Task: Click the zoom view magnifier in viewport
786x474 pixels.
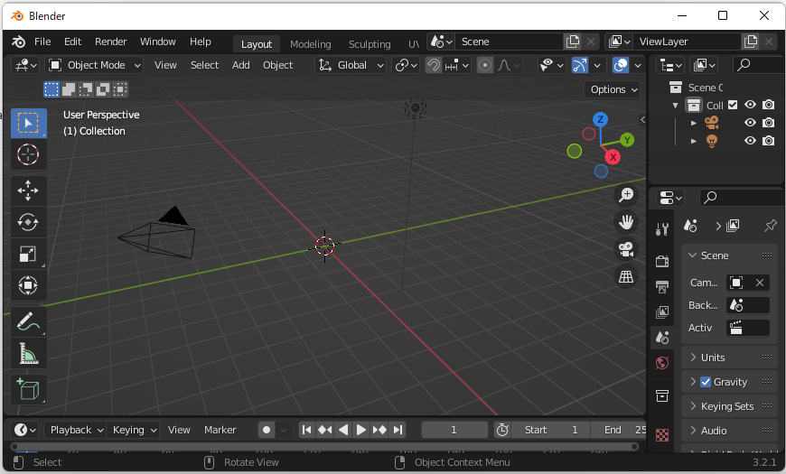Action: coord(626,195)
